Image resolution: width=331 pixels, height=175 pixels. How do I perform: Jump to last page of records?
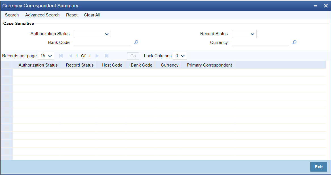tap(107, 56)
